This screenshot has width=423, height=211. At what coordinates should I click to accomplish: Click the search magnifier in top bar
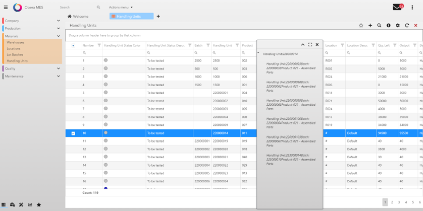[98, 7]
